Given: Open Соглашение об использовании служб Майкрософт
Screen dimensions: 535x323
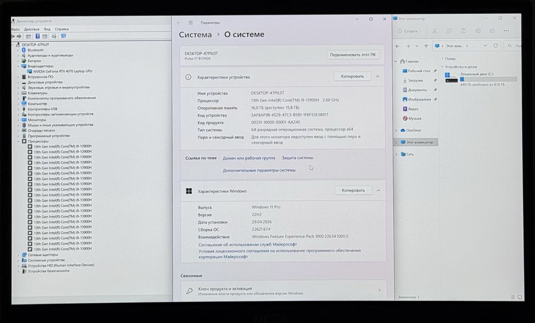Looking at the screenshot, I should (x=247, y=245).
